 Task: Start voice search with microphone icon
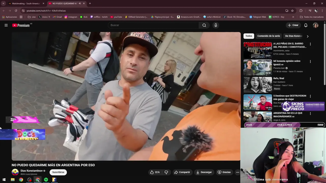[216, 25]
